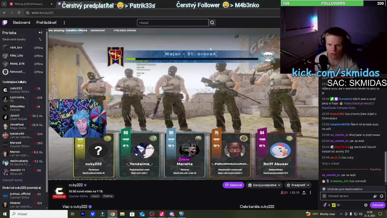This screenshot has height=218, width=387.
Task: Open cuky222 live channel in sidebar
Action: [23, 90]
